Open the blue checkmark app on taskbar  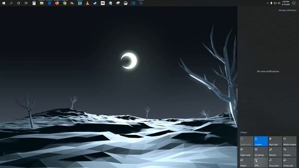tap(95, 3)
